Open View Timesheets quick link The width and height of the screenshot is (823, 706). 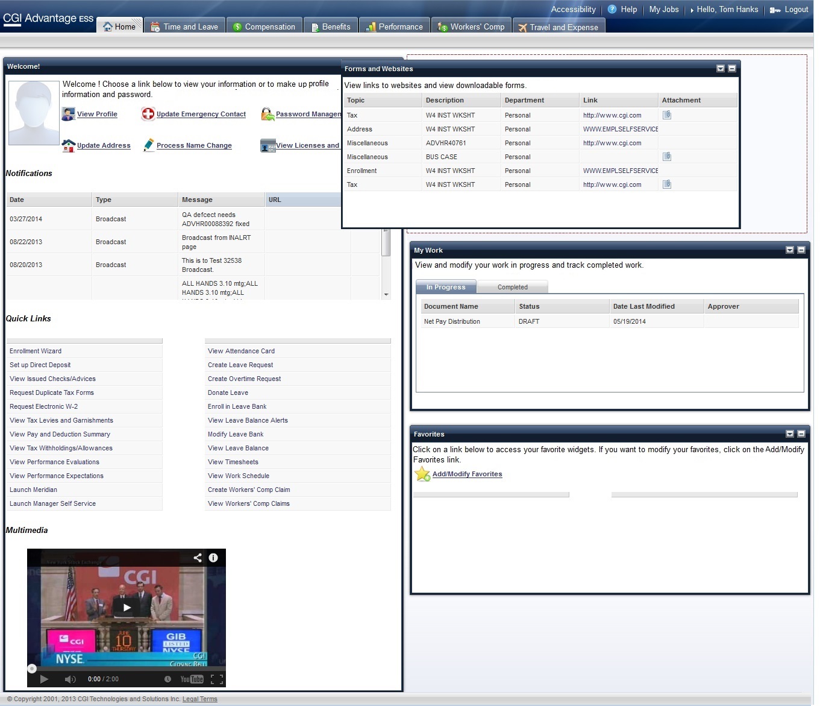[x=233, y=462]
